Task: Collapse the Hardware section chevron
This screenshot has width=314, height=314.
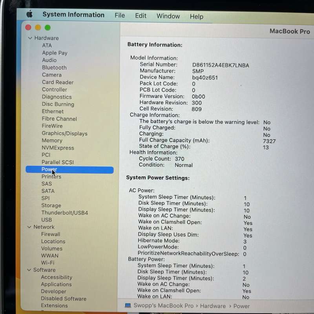Action: coord(30,38)
